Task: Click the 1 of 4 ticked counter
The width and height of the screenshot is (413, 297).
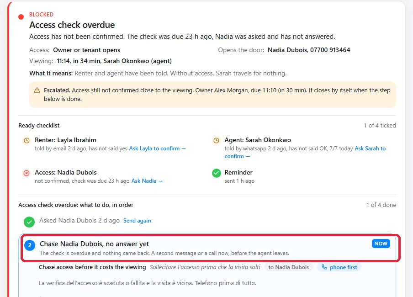Action: [380, 126]
